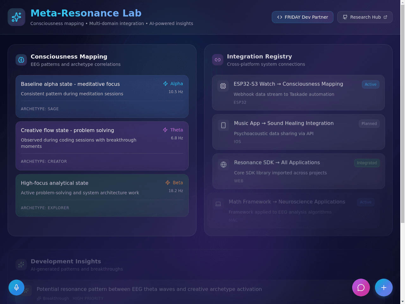405x304 pixels.
Task: Click the scrollbar up arrow
Action: (x=402, y=3)
